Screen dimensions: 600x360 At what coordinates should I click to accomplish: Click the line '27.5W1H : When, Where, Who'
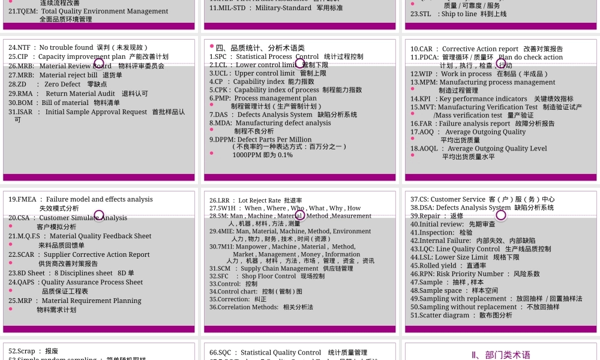pyautogui.click(x=285, y=208)
